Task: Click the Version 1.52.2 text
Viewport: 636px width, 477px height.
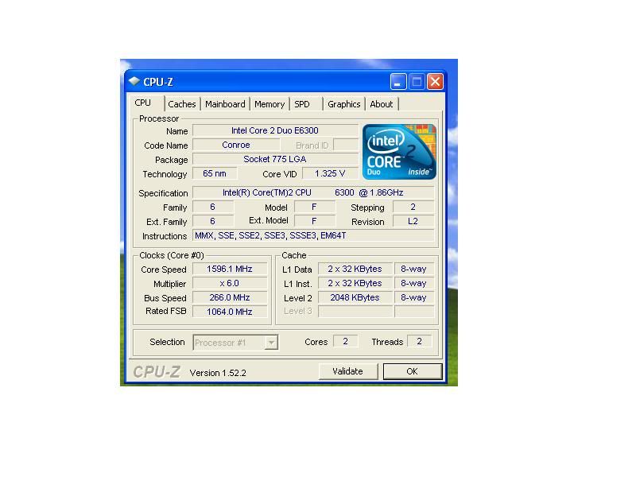Action: click(218, 373)
